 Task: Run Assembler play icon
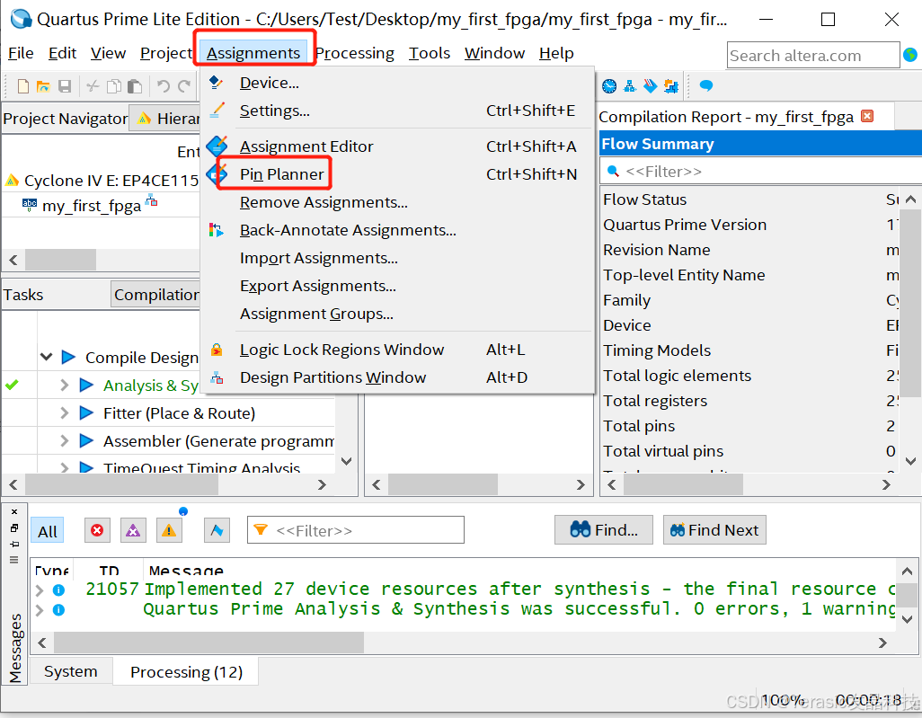click(x=86, y=440)
